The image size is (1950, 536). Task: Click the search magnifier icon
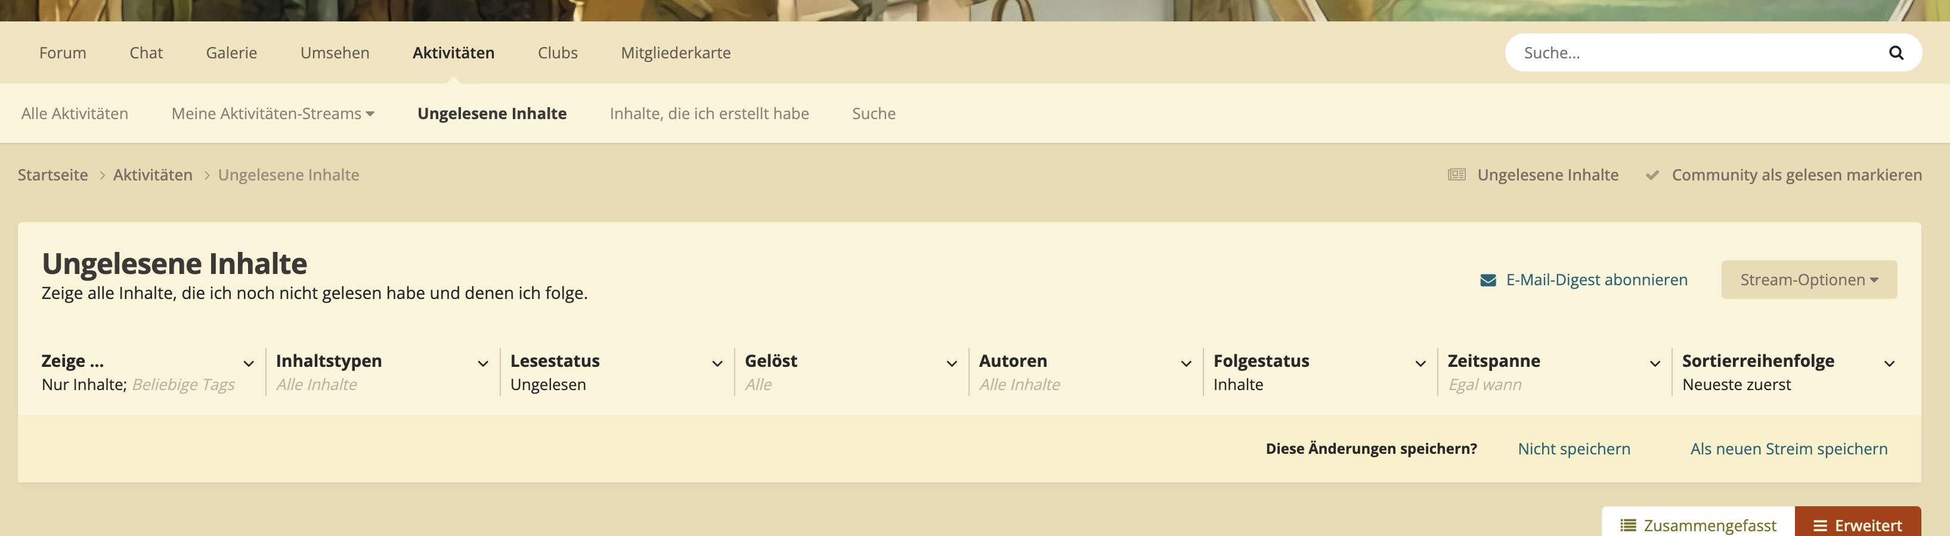1896,53
